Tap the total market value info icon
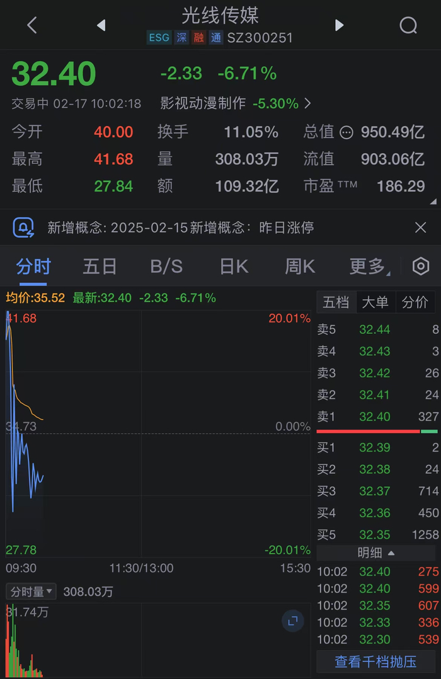This screenshot has width=441, height=679. tap(346, 132)
